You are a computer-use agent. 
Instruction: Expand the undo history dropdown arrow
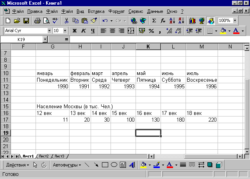(111, 21)
